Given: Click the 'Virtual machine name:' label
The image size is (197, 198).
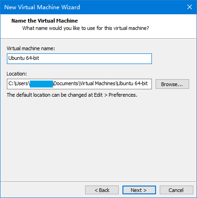Looking at the screenshot, I should coord(31,48).
